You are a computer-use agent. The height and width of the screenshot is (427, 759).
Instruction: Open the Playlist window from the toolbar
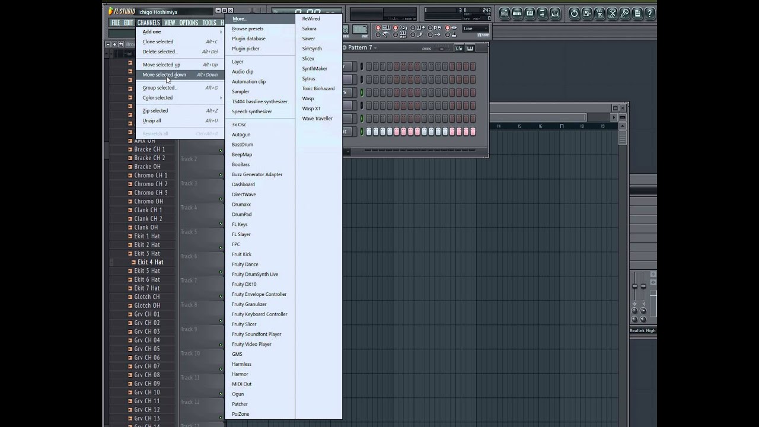(x=505, y=13)
